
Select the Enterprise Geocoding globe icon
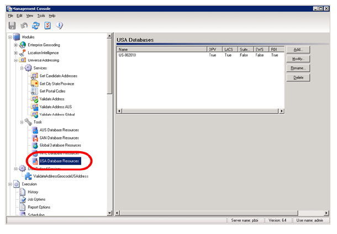23,45
